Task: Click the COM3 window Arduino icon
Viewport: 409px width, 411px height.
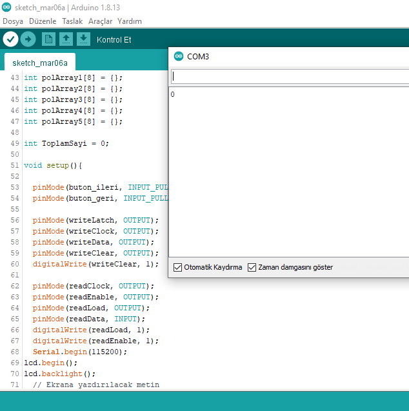Action: click(x=179, y=56)
